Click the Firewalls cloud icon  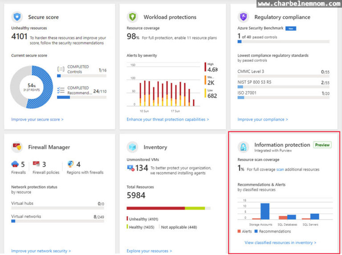(x=15, y=164)
